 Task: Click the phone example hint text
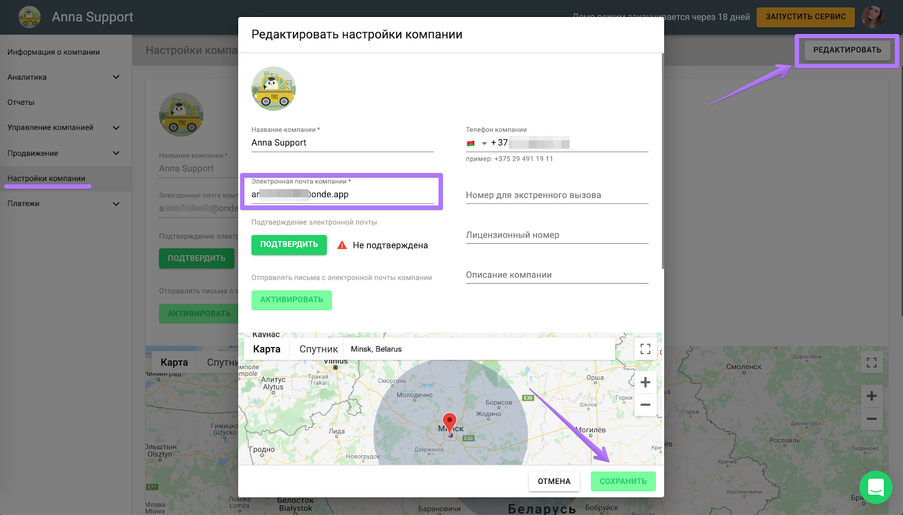coord(510,159)
